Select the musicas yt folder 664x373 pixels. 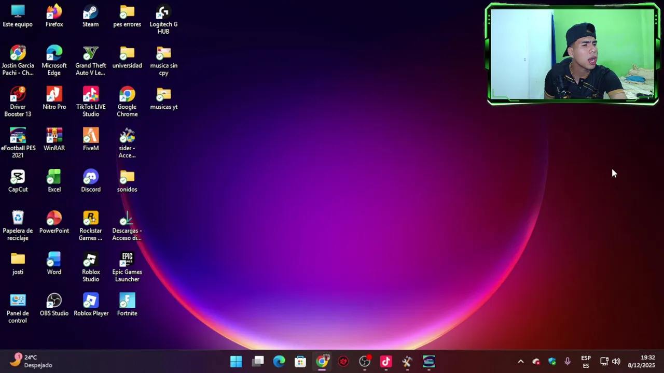(163, 99)
